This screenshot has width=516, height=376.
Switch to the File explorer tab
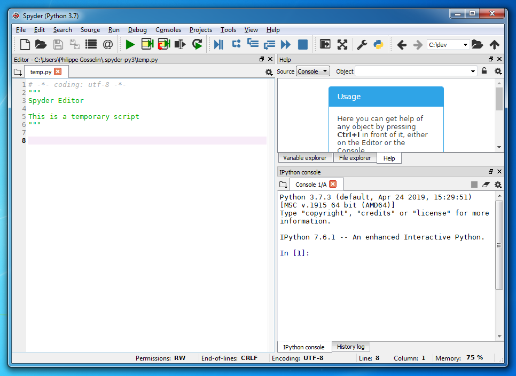355,158
